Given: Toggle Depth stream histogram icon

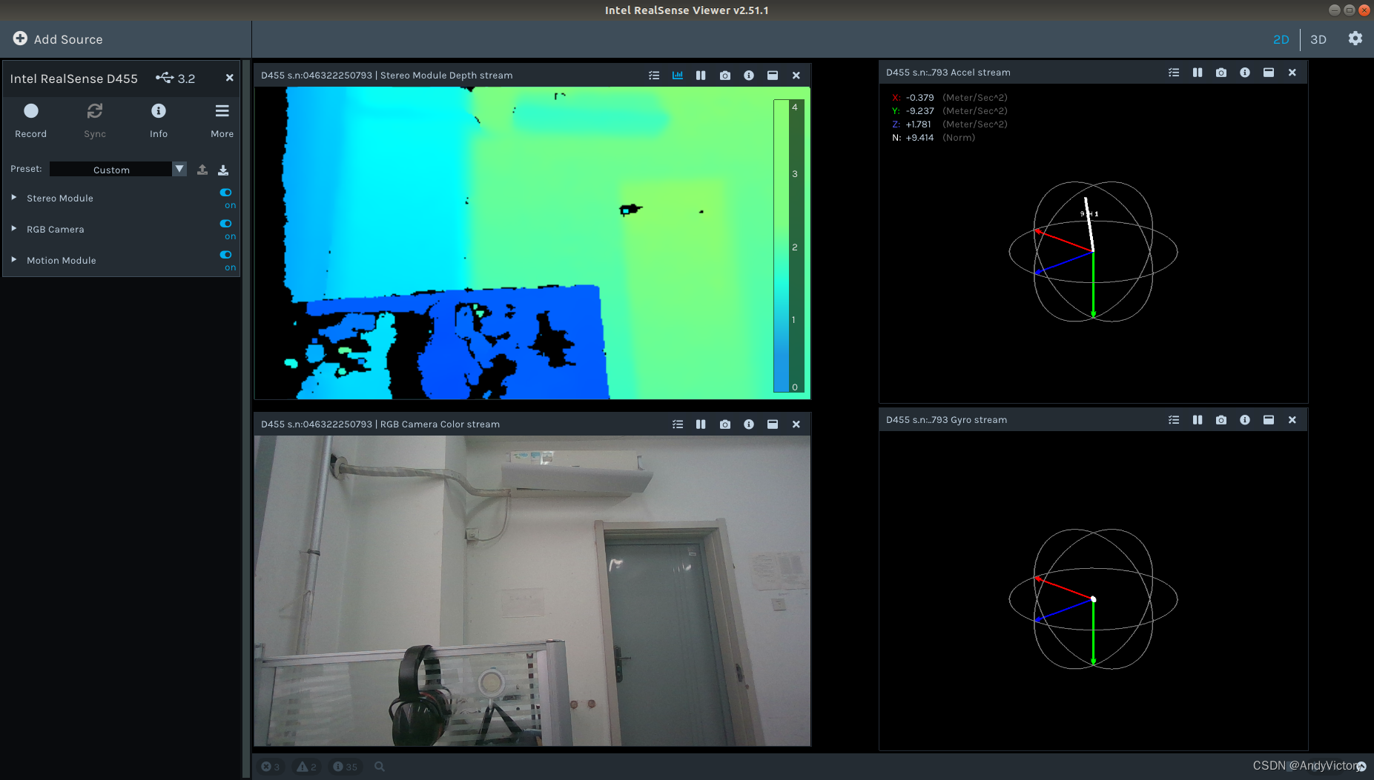Looking at the screenshot, I should pyautogui.click(x=678, y=76).
